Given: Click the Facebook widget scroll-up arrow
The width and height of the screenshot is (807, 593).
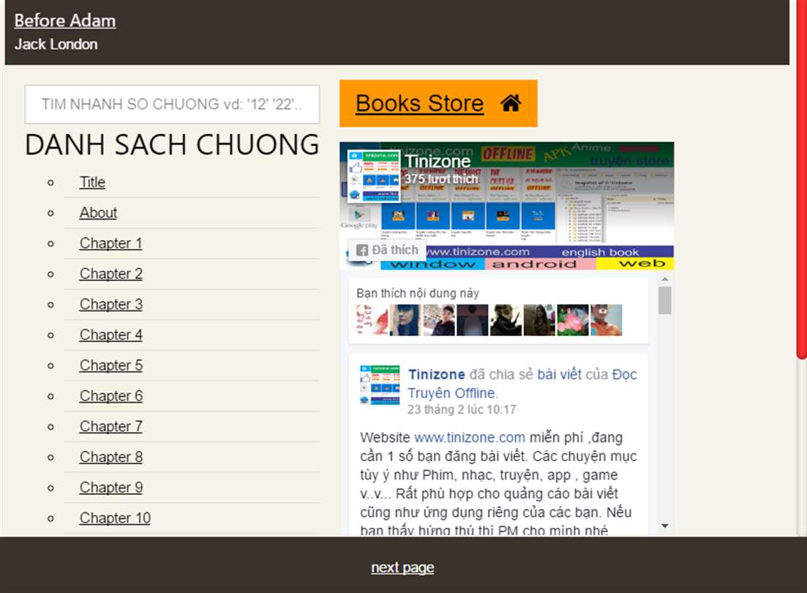Looking at the screenshot, I should (665, 279).
